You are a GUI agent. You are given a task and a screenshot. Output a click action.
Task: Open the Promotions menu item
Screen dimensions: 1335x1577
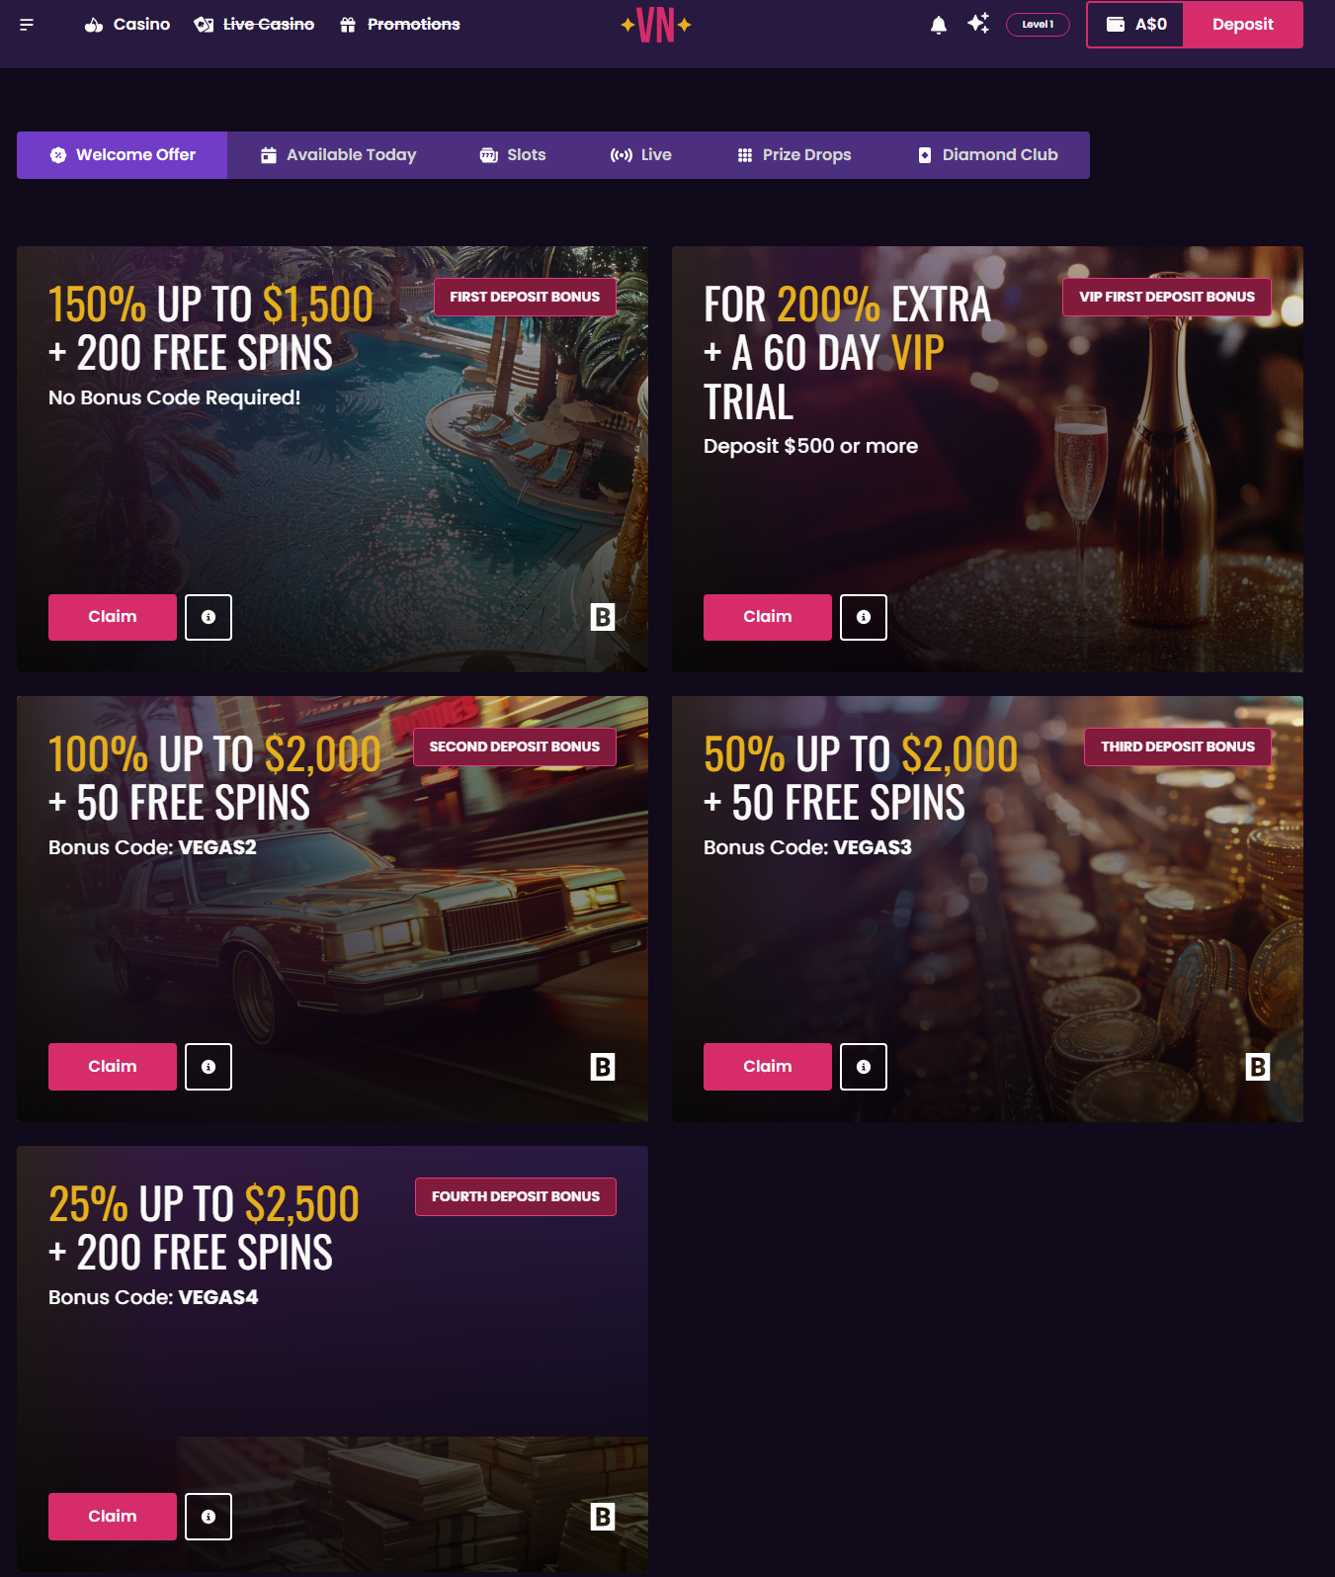(x=399, y=25)
